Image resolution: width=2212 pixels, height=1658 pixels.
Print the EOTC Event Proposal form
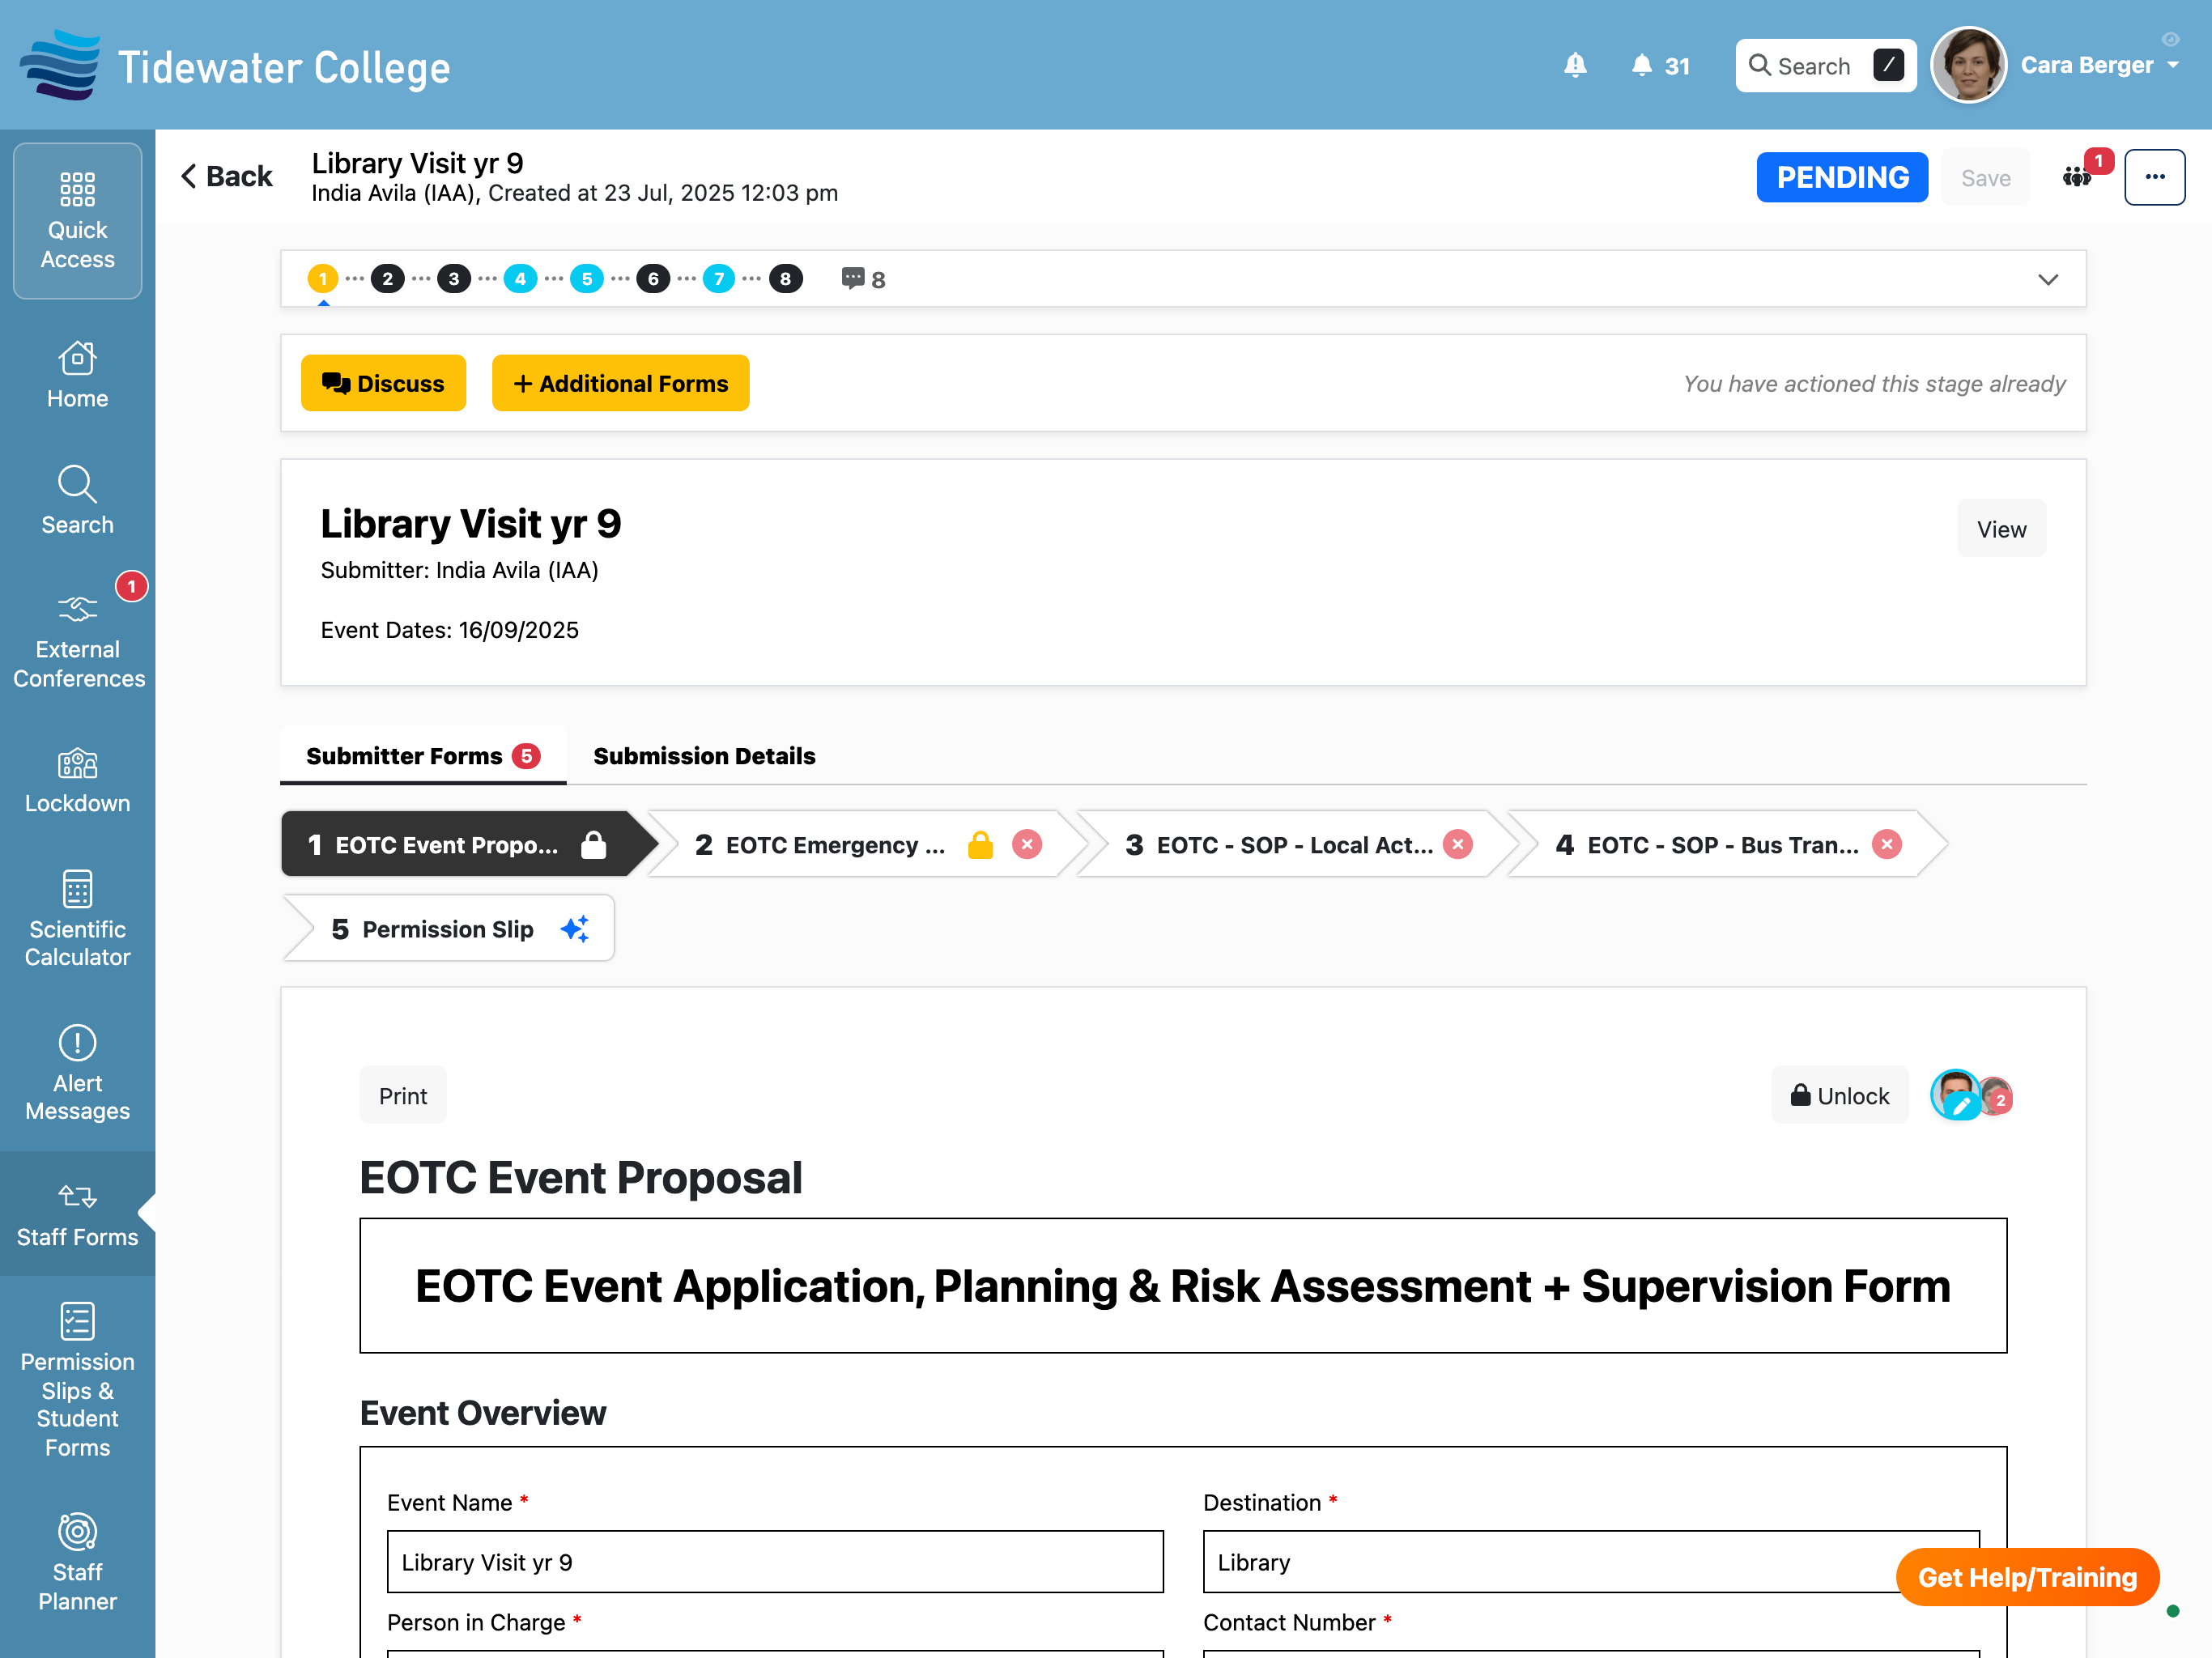click(402, 1095)
